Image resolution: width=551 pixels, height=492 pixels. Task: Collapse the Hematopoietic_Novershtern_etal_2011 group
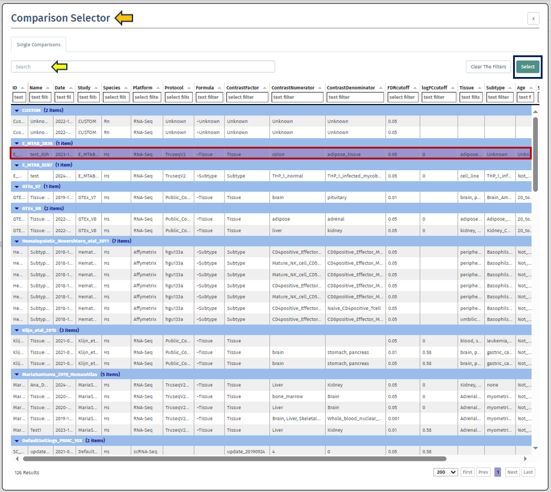16,242
